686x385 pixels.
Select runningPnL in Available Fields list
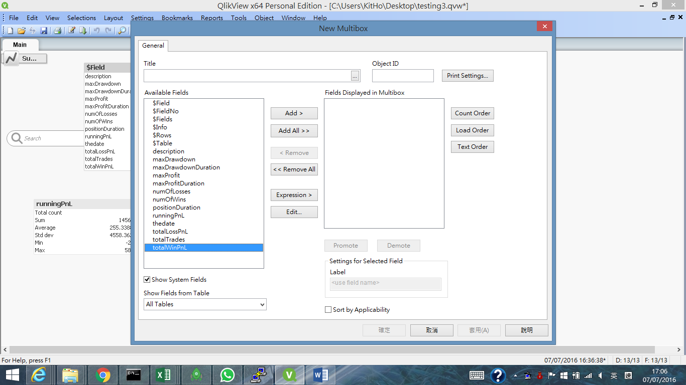coord(203,216)
